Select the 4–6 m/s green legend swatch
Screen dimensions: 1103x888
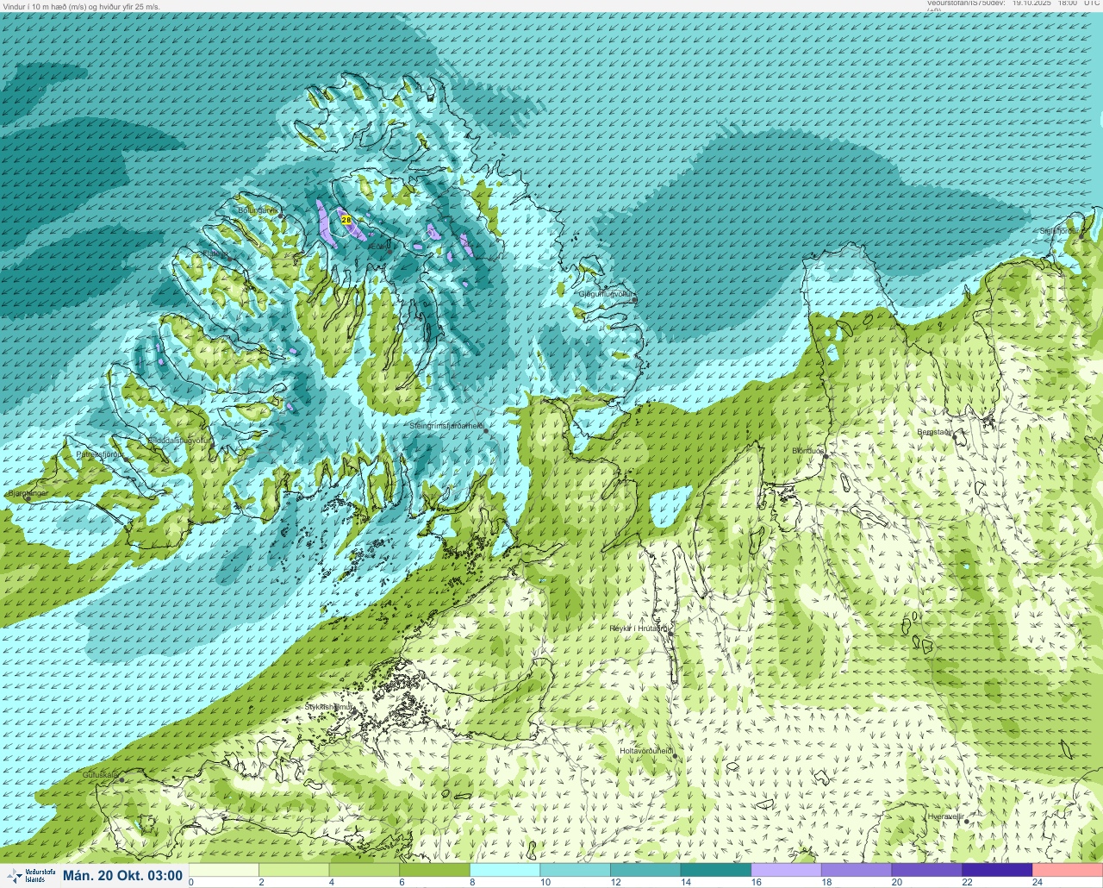click(x=365, y=870)
